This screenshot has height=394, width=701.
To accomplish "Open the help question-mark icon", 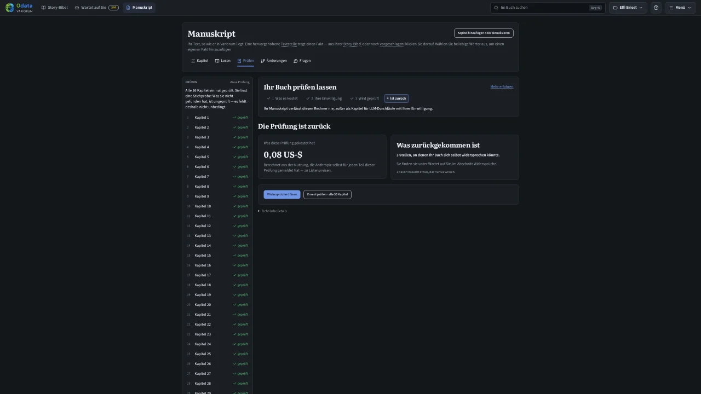I will click(x=656, y=8).
